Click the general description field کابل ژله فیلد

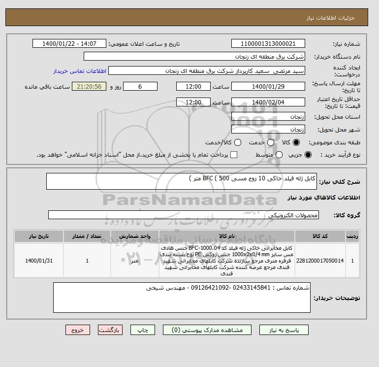coord(182,181)
